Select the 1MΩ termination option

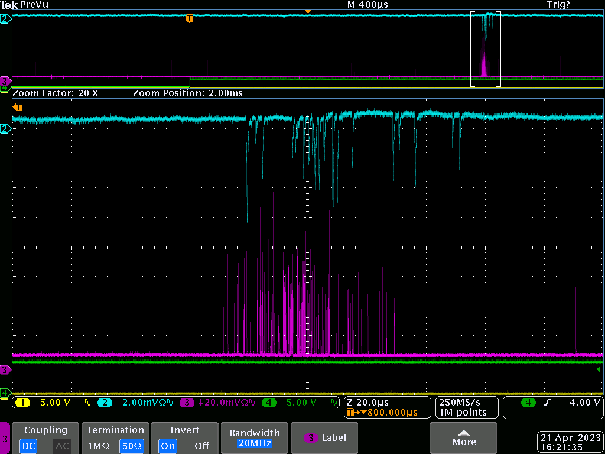[x=100, y=446]
